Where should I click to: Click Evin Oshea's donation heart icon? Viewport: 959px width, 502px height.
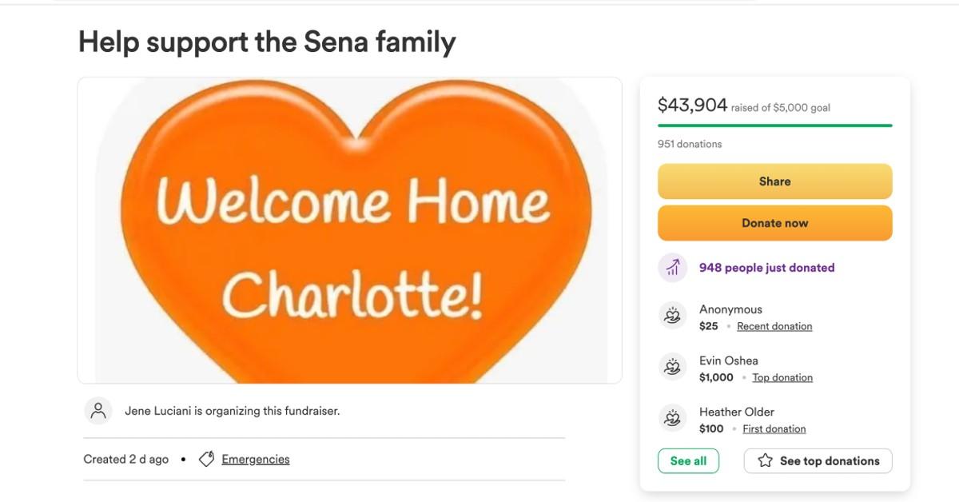672,366
